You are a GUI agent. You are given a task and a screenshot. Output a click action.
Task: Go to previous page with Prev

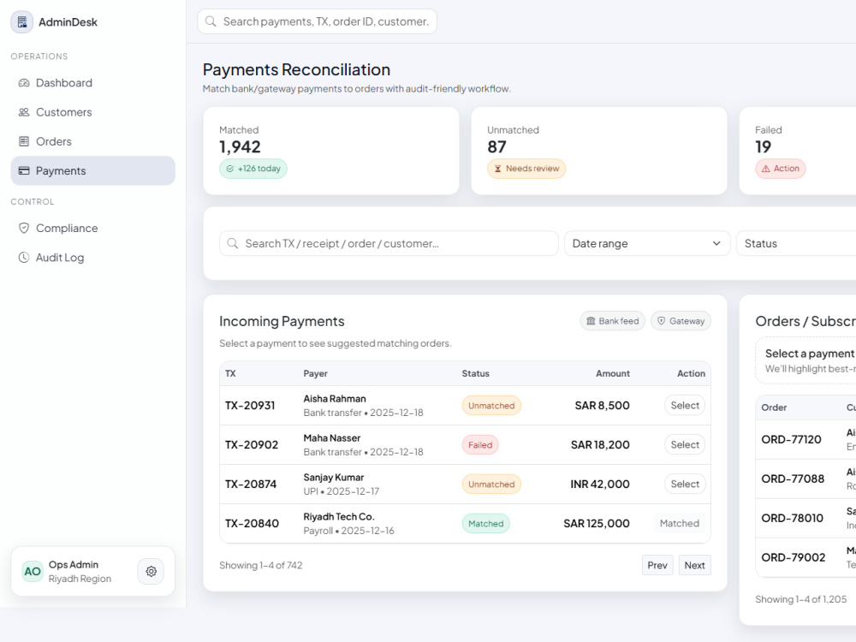point(657,565)
